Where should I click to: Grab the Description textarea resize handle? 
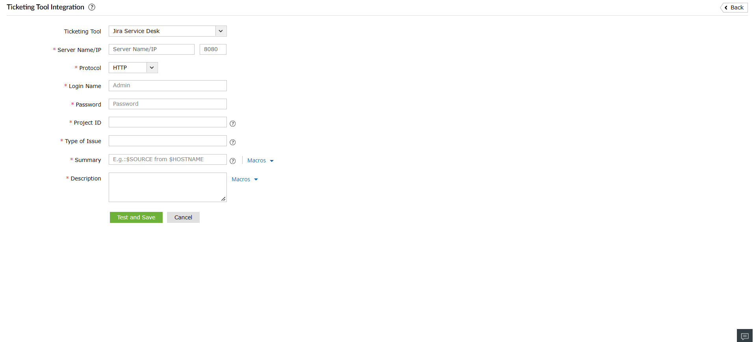point(223,199)
